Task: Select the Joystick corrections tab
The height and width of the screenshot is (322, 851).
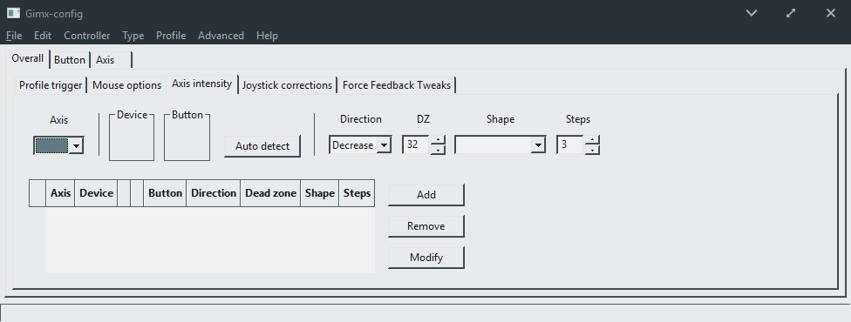Action: tap(287, 85)
